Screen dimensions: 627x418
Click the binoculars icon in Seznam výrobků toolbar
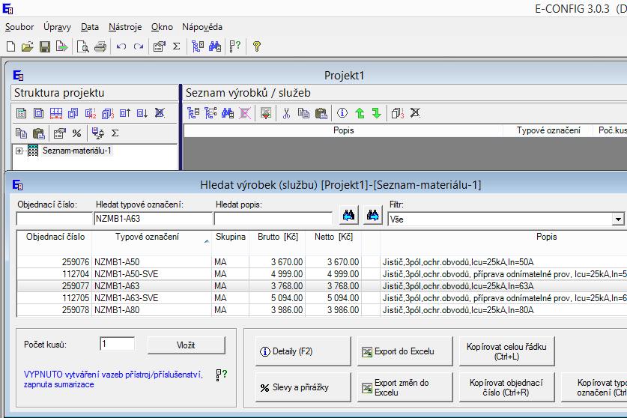(228, 113)
